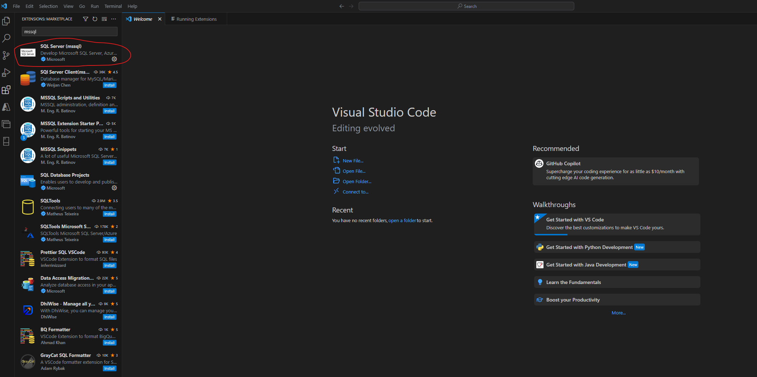This screenshot has width=757, height=377.
Task: Click SQL Server Client extension icon
Action: pyautogui.click(x=28, y=78)
